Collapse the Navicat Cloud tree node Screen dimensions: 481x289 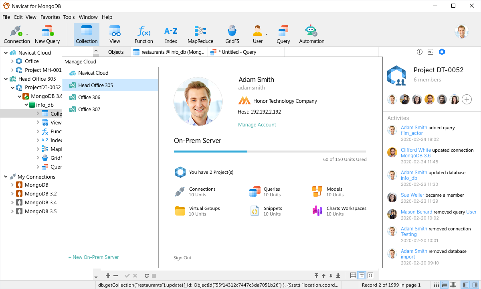pyautogui.click(x=6, y=53)
